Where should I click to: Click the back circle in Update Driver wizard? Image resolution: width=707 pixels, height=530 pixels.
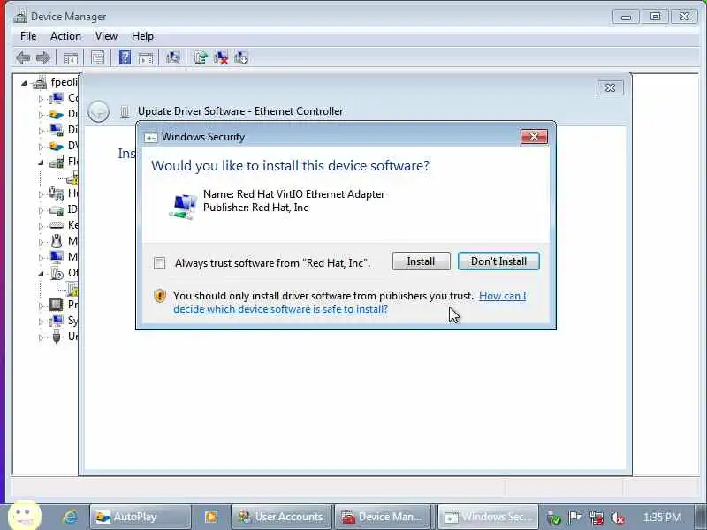(x=98, y=111)
